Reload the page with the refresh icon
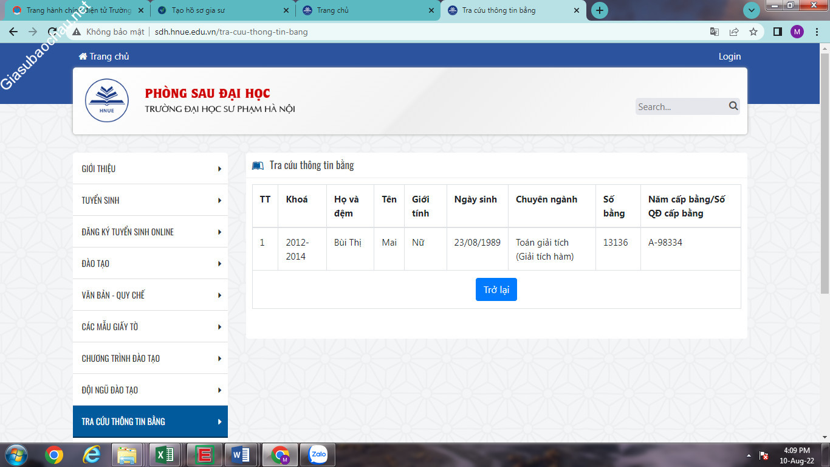The height and width of the screenshot is (467, 830). click(52, 32)
